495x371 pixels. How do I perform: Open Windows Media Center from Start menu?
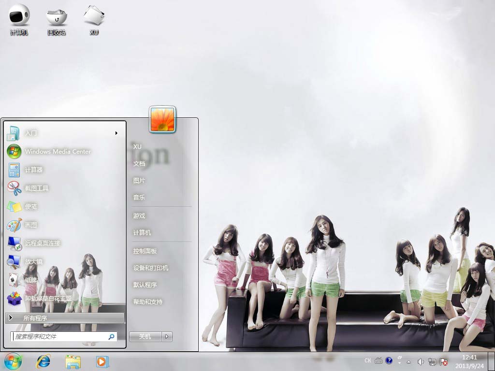pos(57,151)
